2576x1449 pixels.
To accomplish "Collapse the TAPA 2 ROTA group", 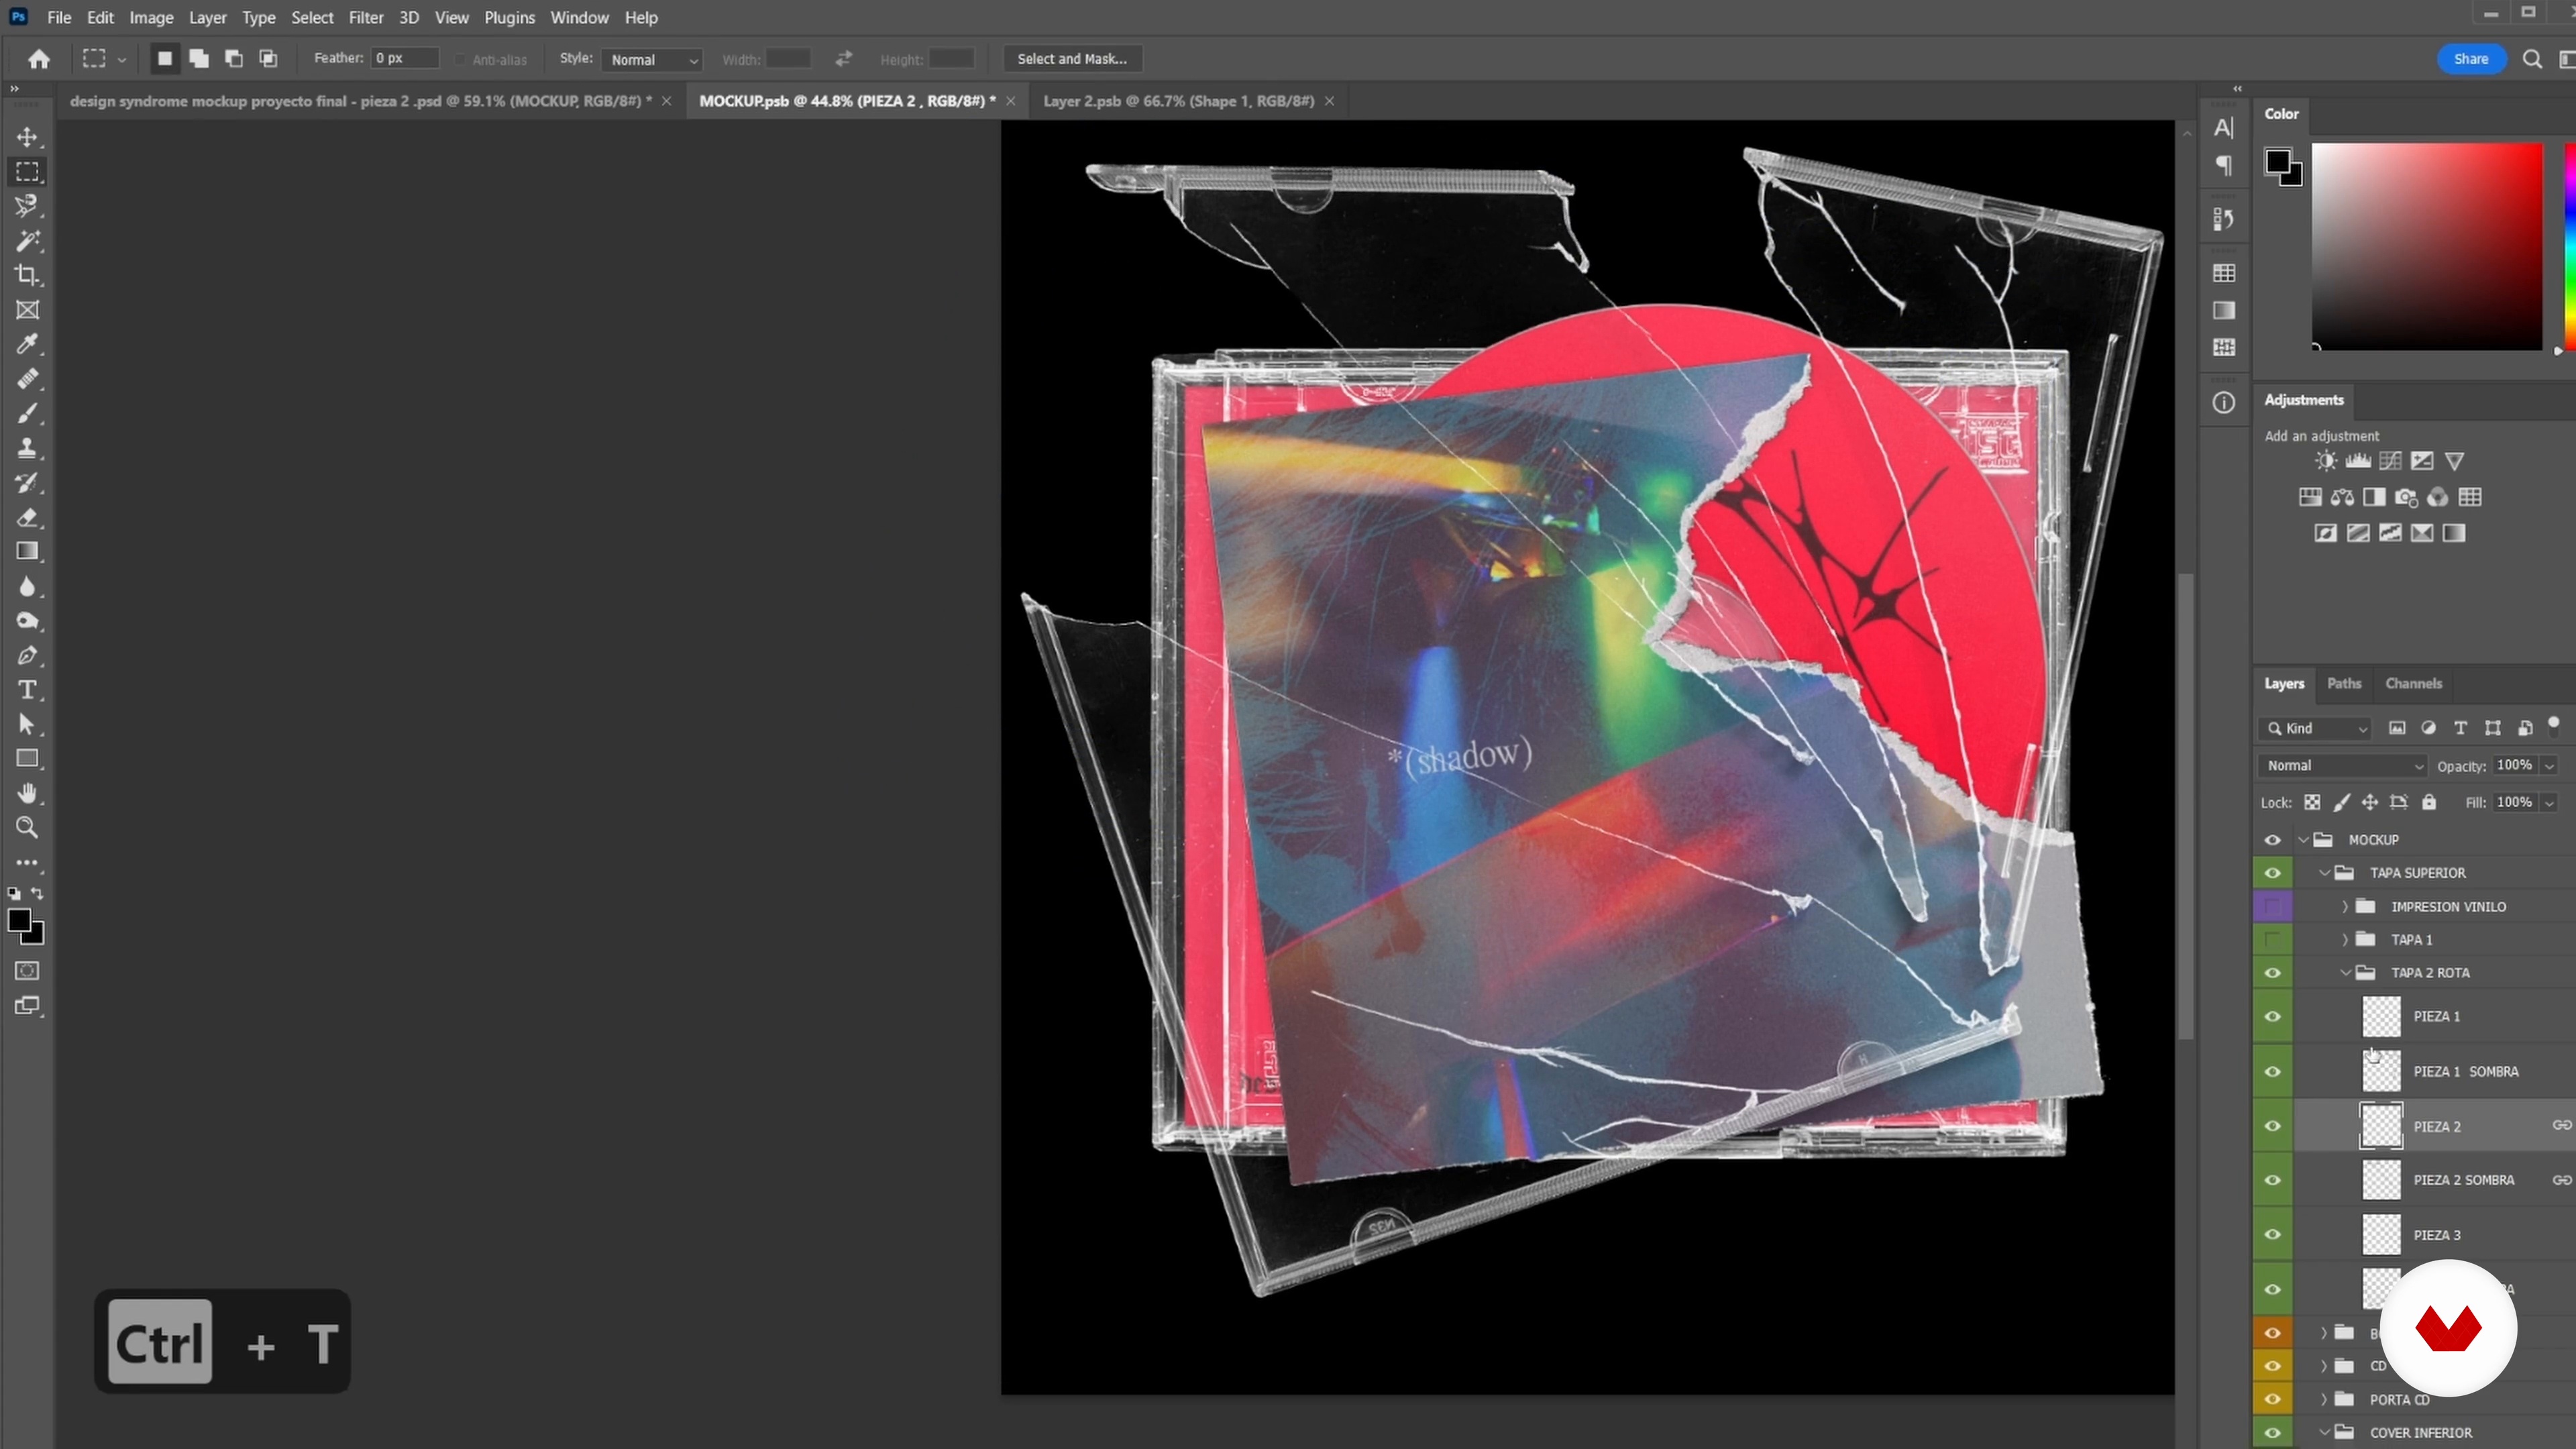I will (2345, 973).
